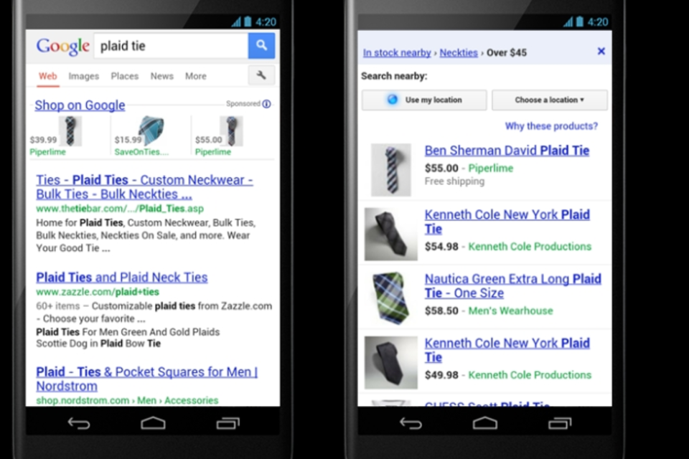Select the Places tab
Viewport: 689px width, 459px height.
point(124,76)
